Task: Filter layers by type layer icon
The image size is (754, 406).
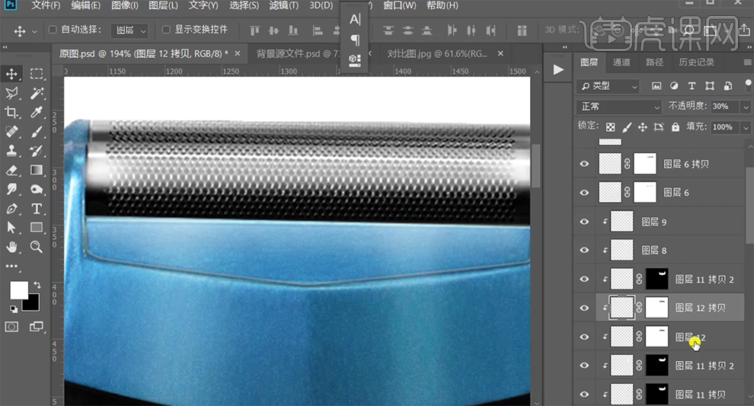Action: click(692, 85)
